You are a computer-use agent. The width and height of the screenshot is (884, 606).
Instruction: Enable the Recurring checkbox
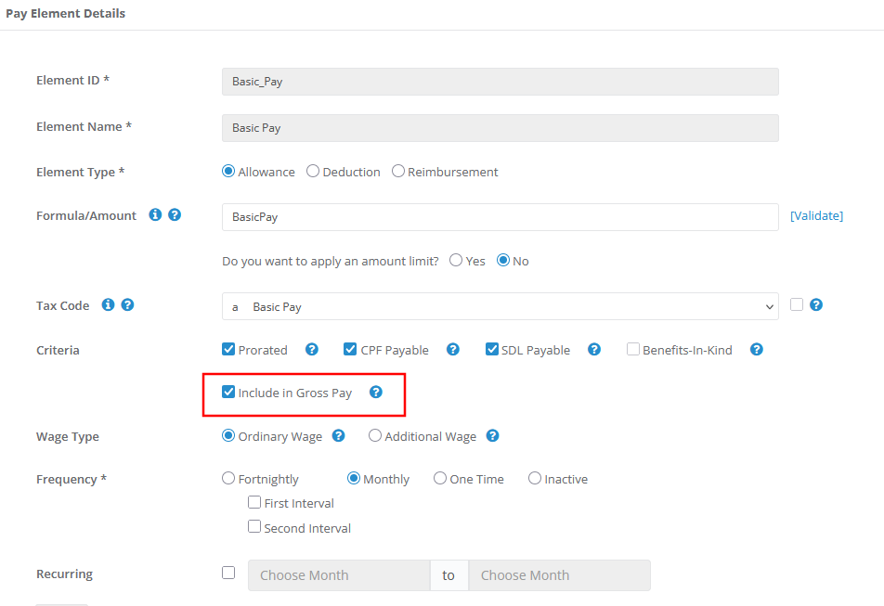click(x=228, y=573)
